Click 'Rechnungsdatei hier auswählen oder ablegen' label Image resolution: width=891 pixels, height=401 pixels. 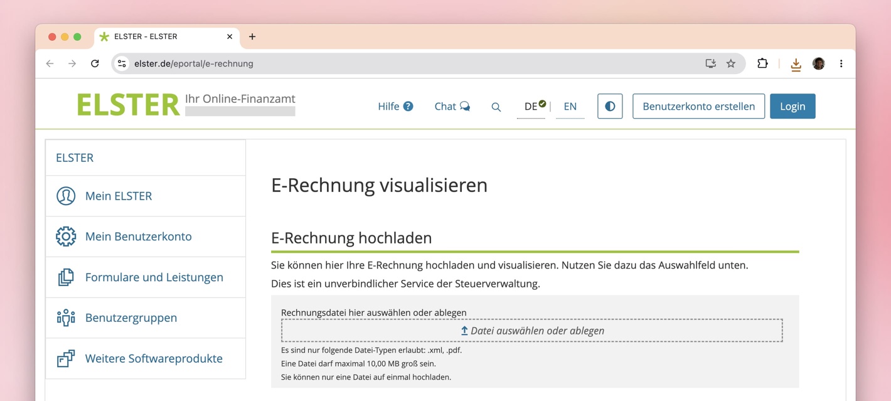(x=374, y=313)
